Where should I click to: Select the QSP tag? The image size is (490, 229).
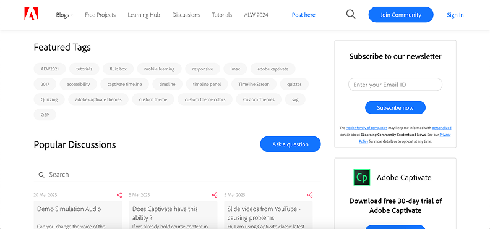(x=45, y=115)
